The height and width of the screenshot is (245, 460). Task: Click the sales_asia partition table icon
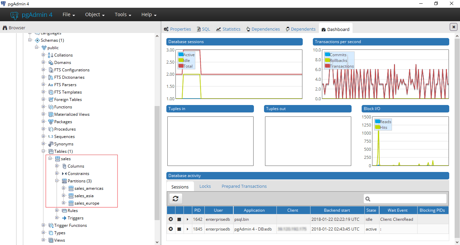click(71, 196)
